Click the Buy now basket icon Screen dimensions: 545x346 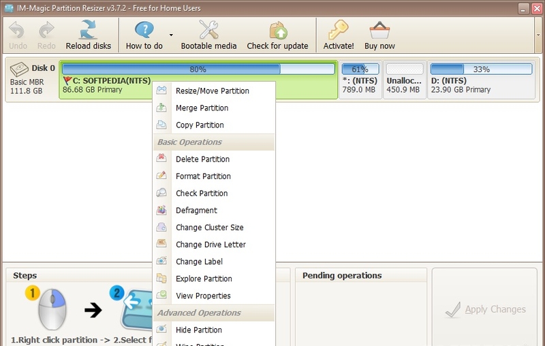(x=379, y=30)
